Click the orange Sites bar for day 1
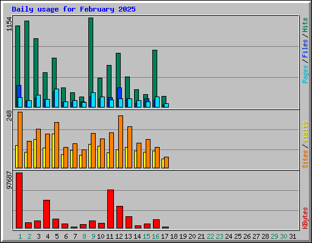Screen dimensions: 312x243 [x=20, y=140]
